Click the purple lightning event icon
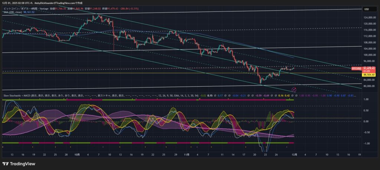The image size is (380, 170). click(294, 89)
